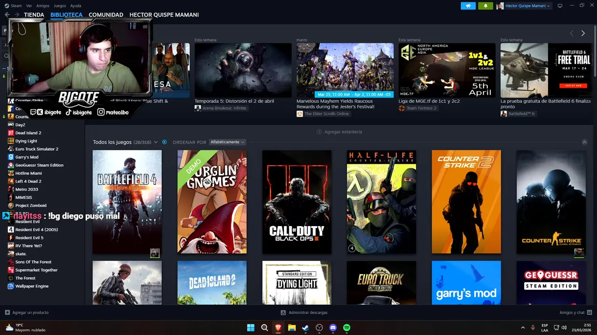Open the Juegos menu
Viewport: 597px width, 335px height.
tap(60, 6)
